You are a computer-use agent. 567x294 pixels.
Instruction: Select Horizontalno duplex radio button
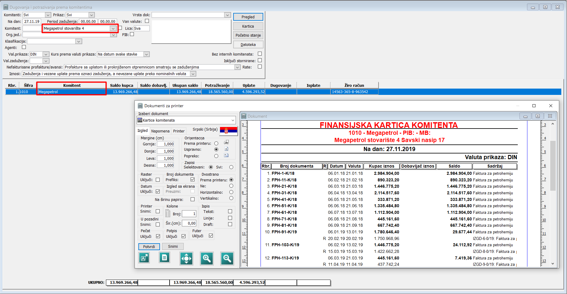click(x=231, y=192)
